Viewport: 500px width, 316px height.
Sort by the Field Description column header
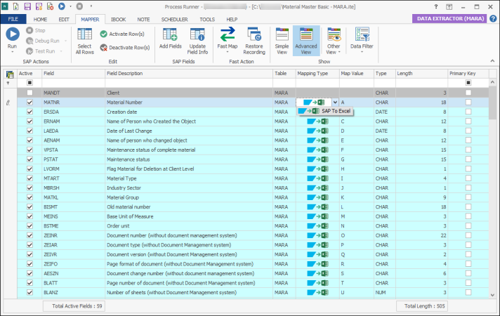tap(189, 73)
